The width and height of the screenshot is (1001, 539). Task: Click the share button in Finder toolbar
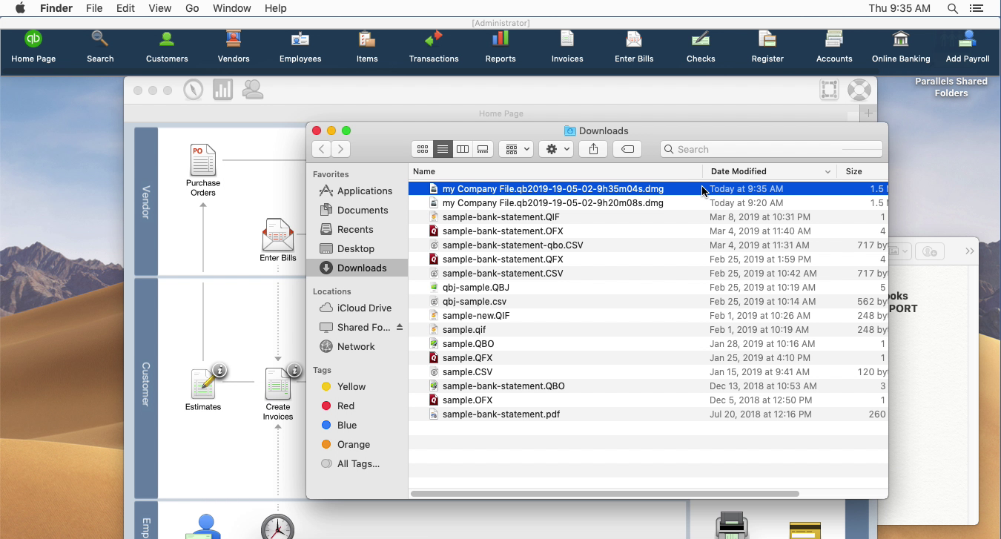593,149
